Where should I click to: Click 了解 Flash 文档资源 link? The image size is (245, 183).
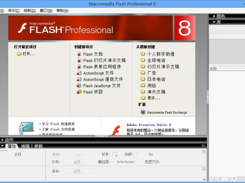58,129
